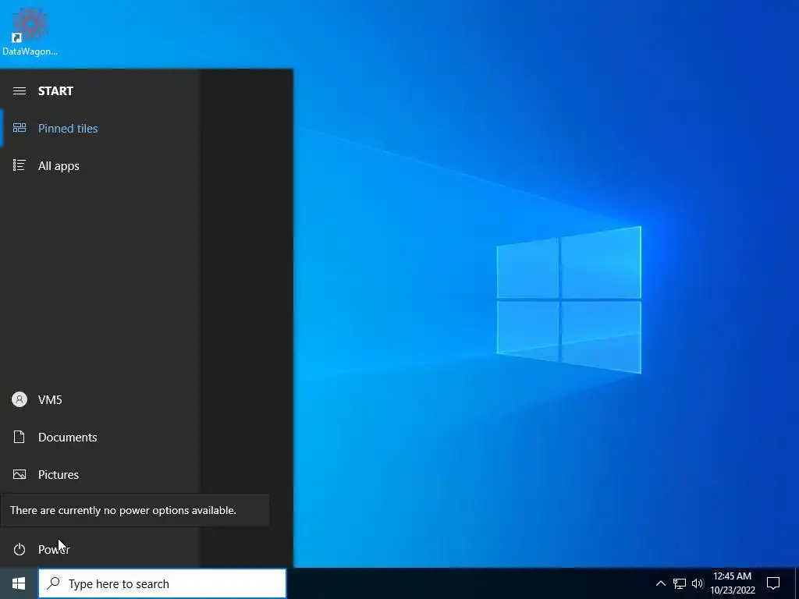
Task: Show hidden system tray icons
Action: [660, 583]
